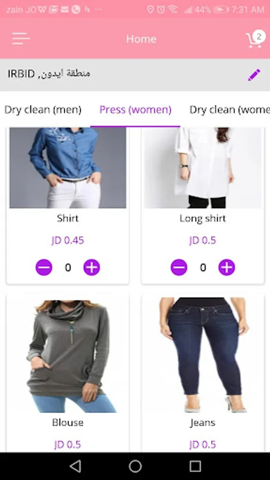Image resolution: width=270 pixels, height=480 pixels.
Task: Open the dark Jeans product image
Action: pos(203,355)
